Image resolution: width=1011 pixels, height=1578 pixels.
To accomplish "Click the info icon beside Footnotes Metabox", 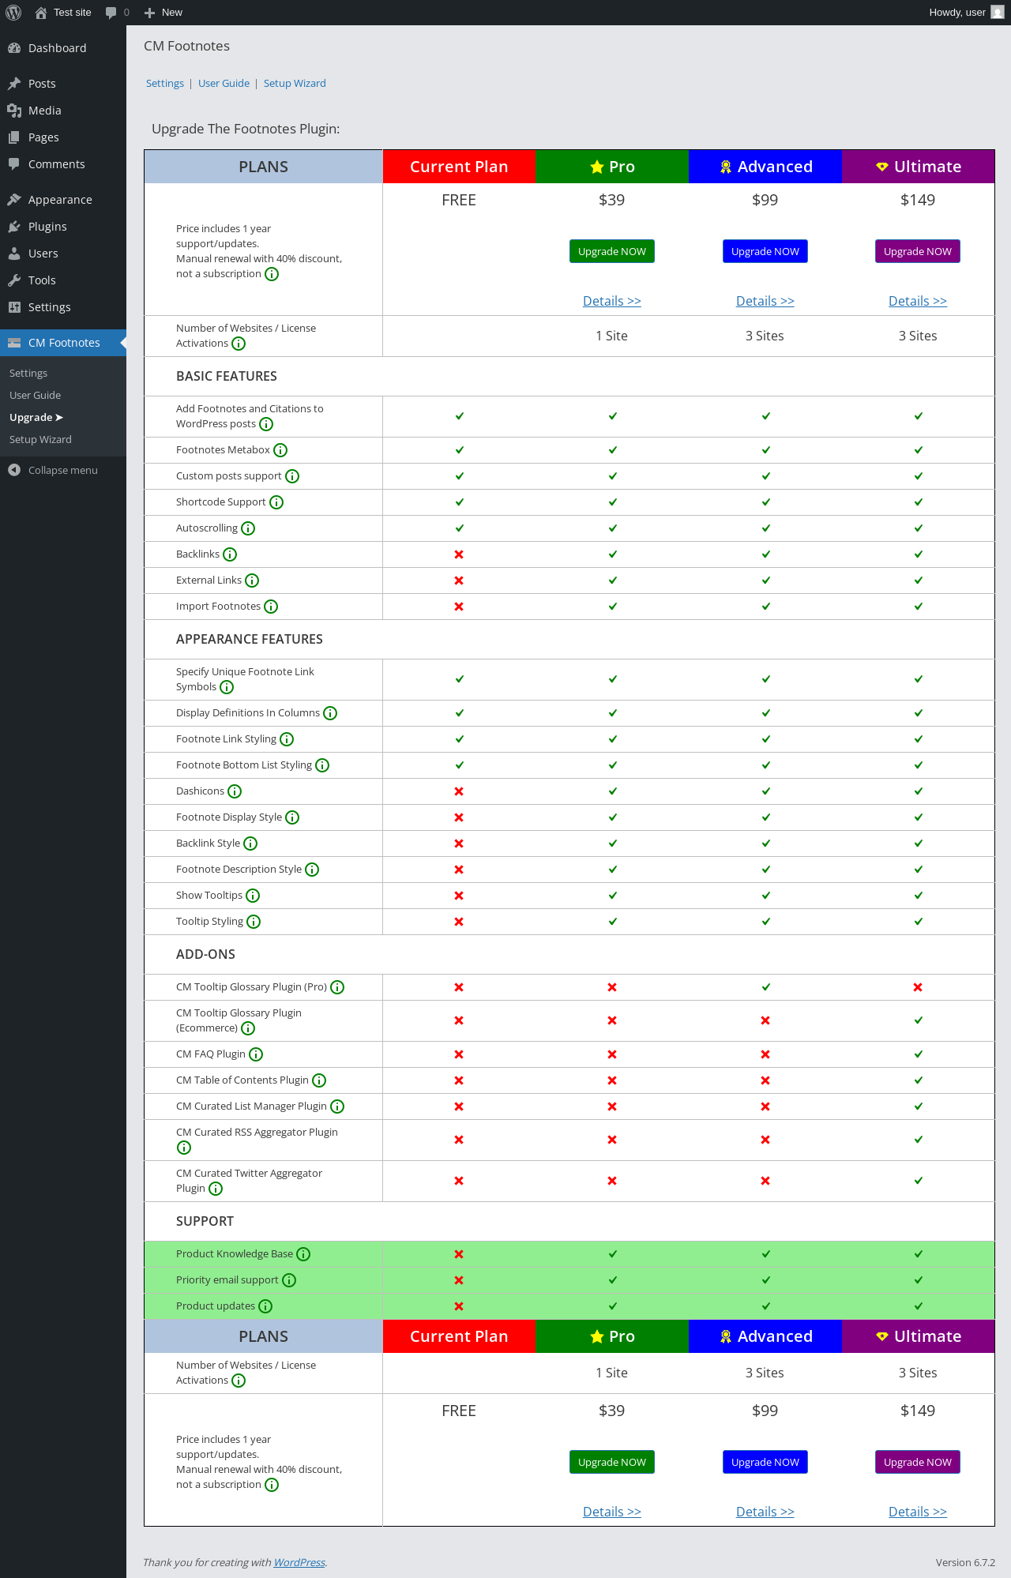I will [x=280, y=450].
